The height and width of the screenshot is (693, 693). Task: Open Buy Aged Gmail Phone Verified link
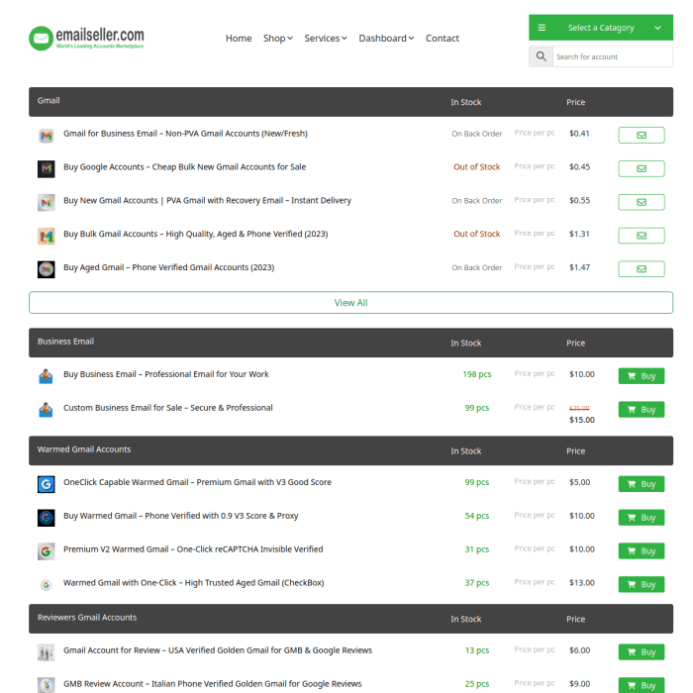point(169,267)
